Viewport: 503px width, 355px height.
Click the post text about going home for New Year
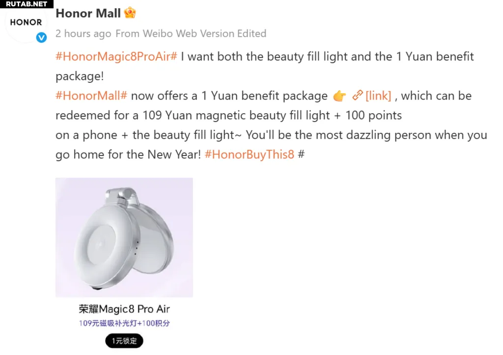128,154
